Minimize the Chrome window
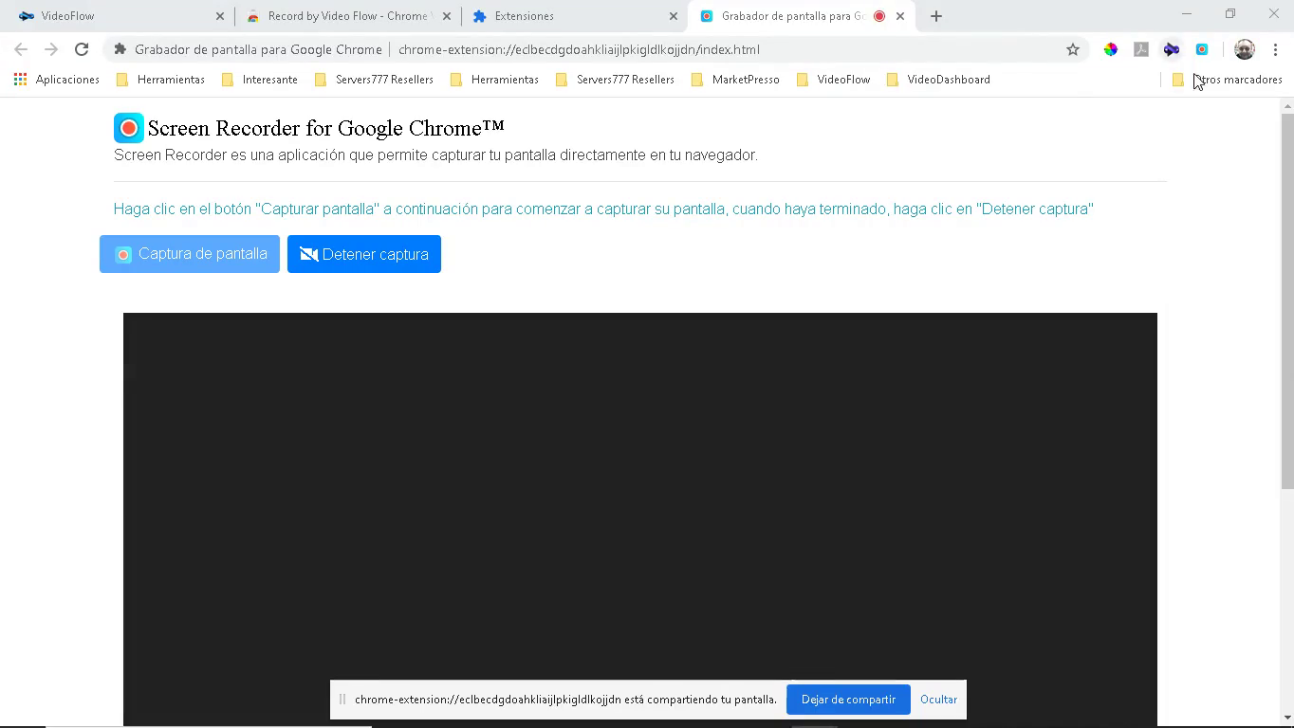The height and width of the screenshot is (728, 1294). point(1187,14)
